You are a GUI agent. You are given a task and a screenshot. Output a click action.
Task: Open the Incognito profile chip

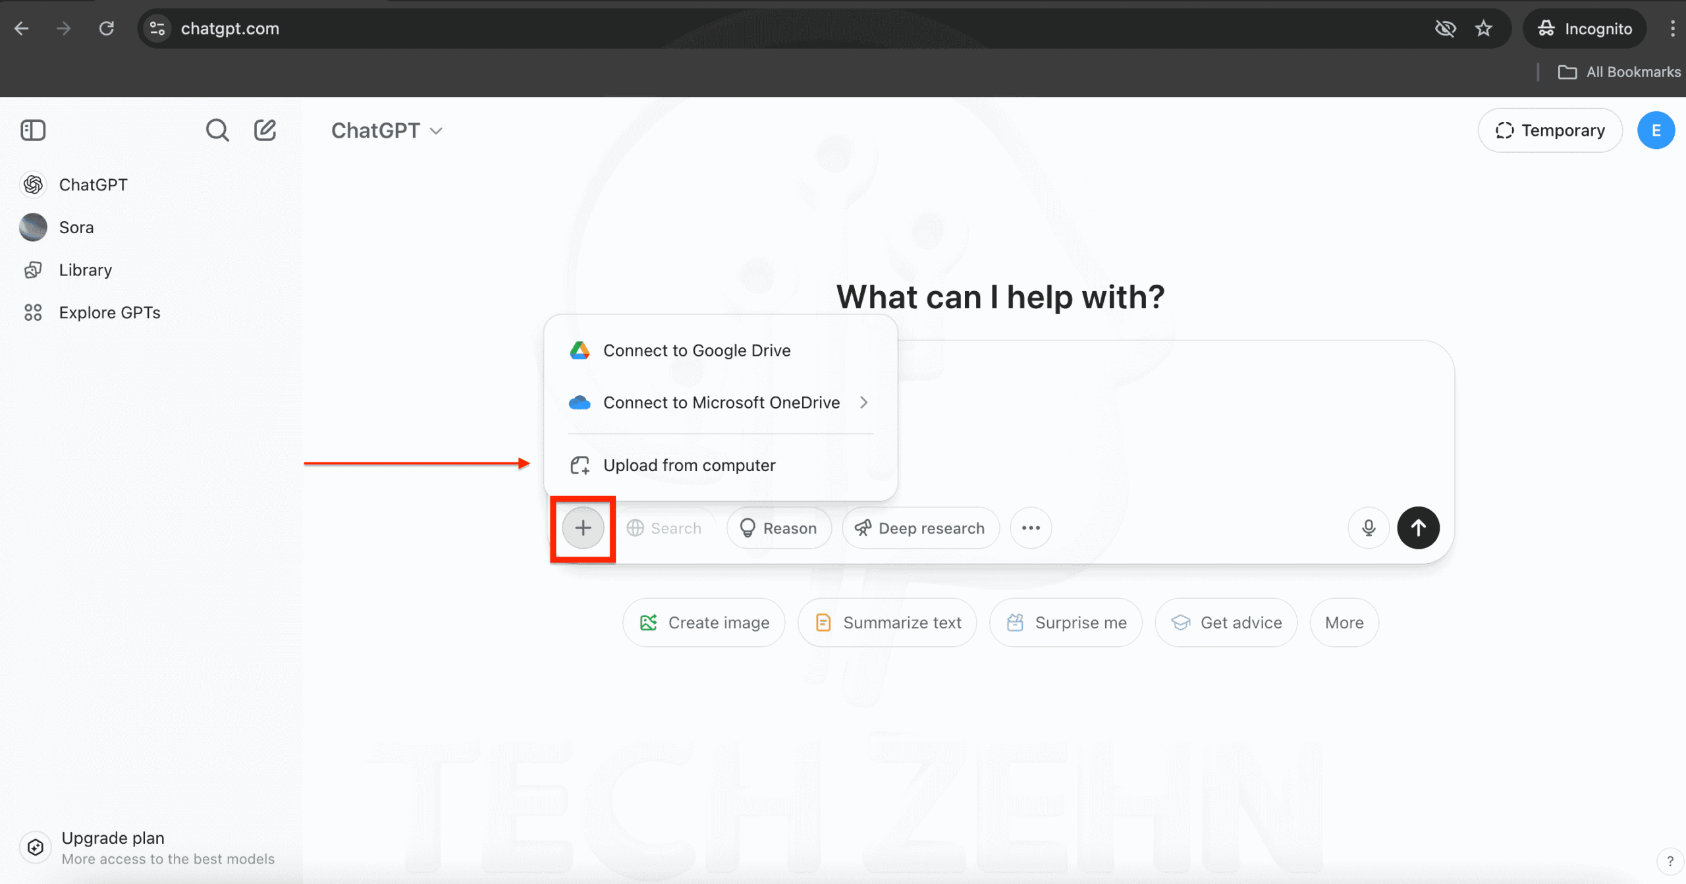pyautogui.click(x=1585, y=28)
